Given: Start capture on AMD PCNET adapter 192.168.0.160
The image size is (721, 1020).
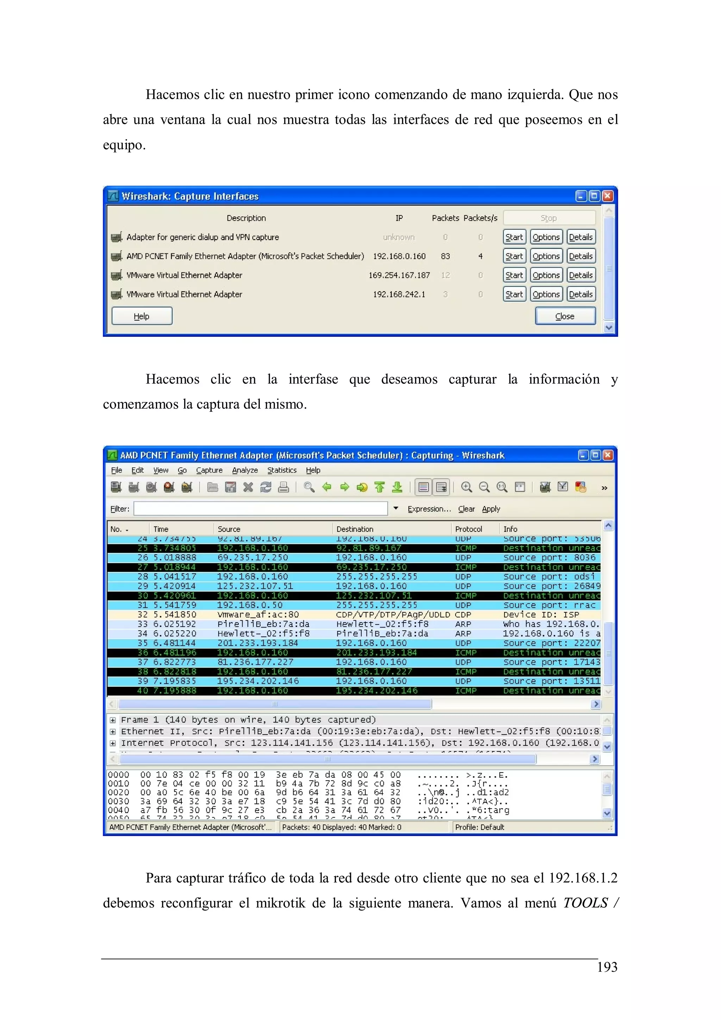Looking at the screenshot, I should [514, 256].
